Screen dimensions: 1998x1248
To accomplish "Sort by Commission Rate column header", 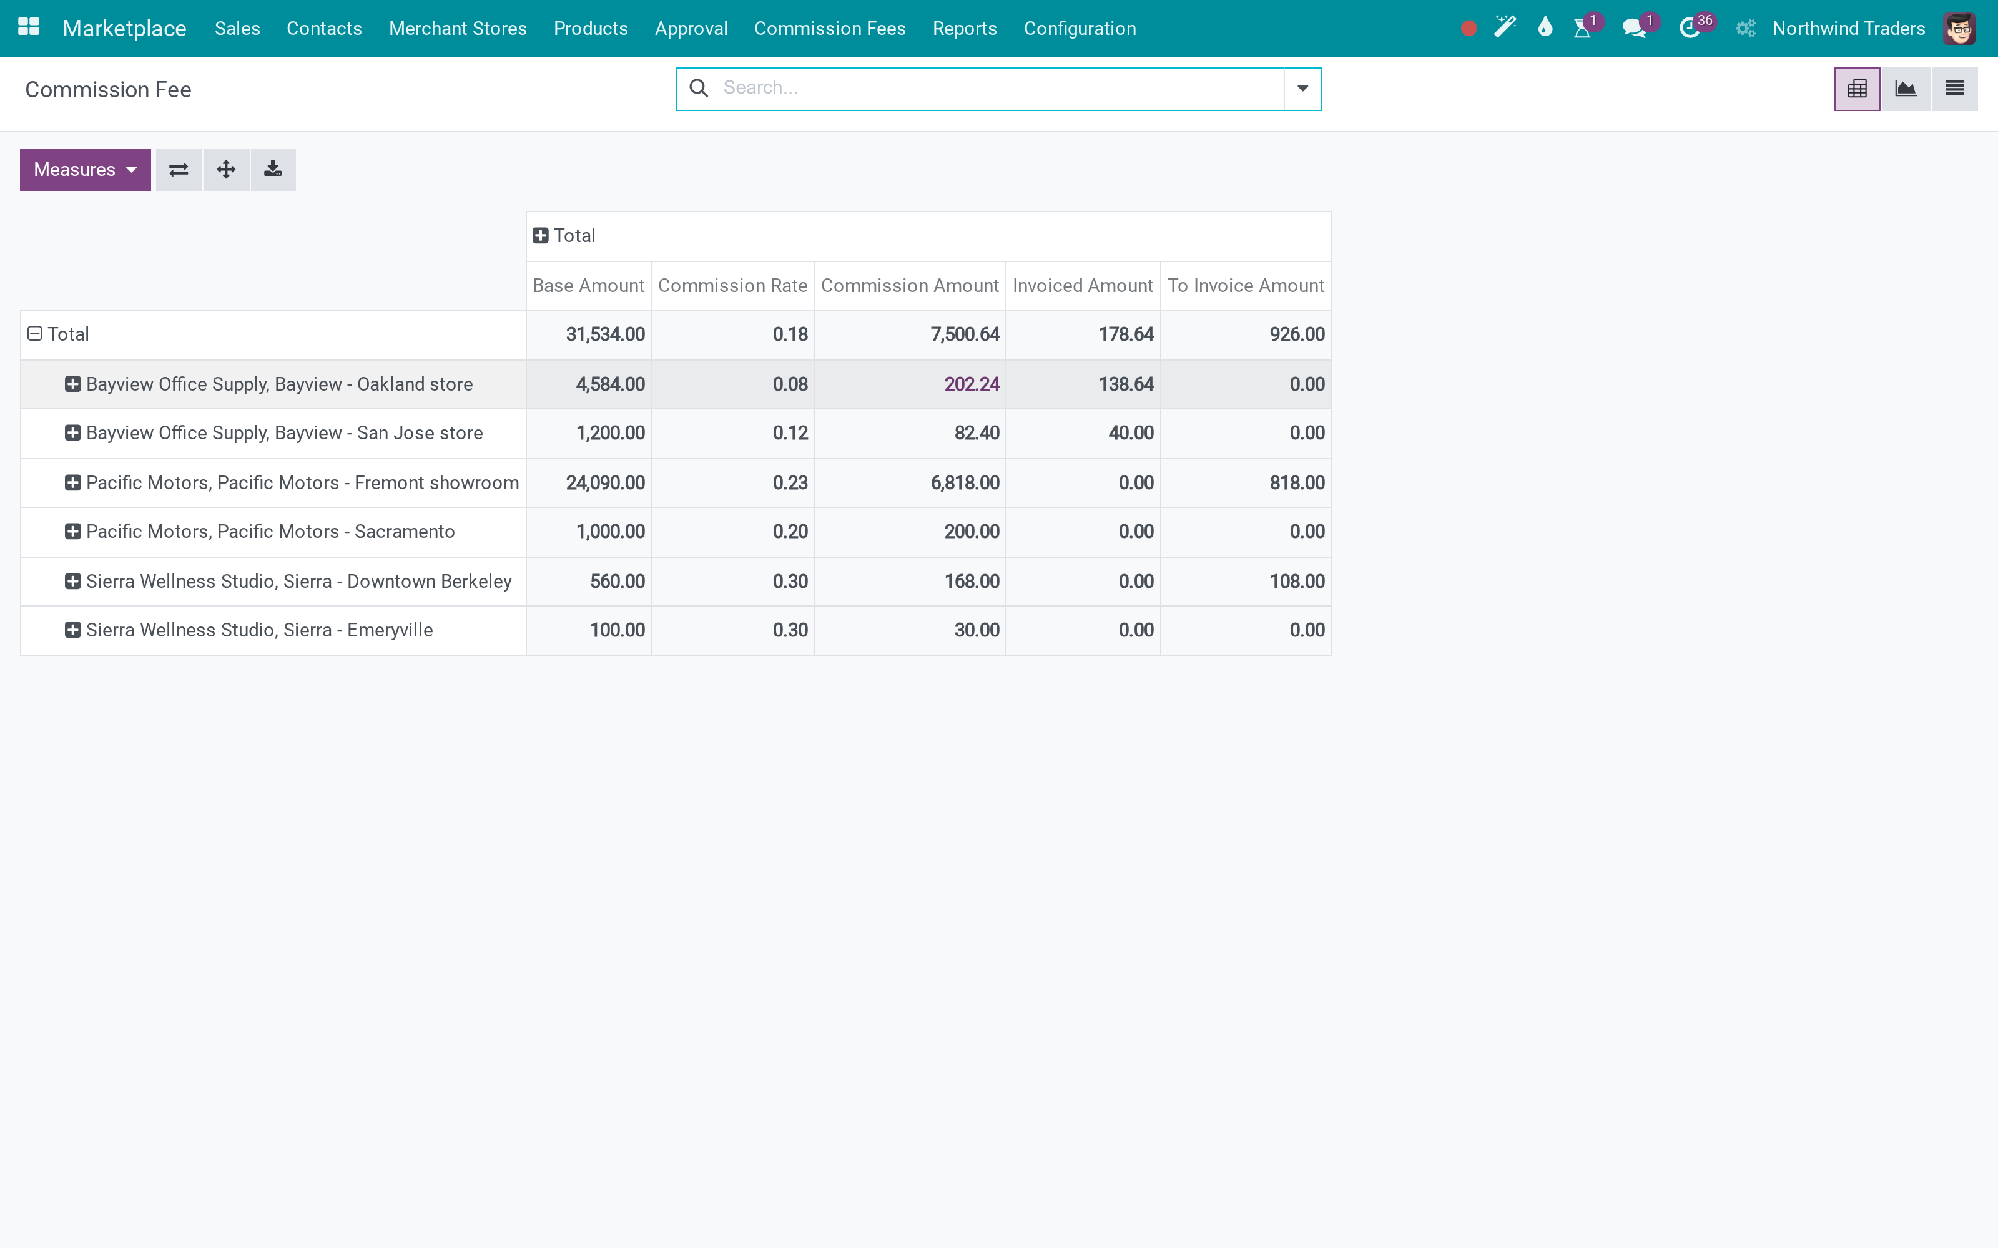I will (732, 286).
